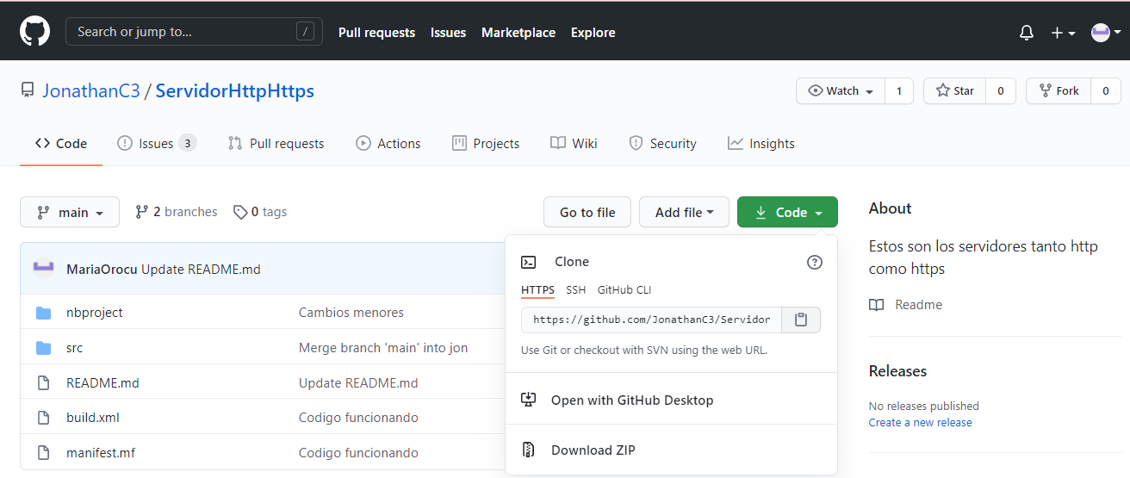The width and height of the screenshot is (1130, 478).
Task: Go to the GitHub home logo
Action: 35,32
